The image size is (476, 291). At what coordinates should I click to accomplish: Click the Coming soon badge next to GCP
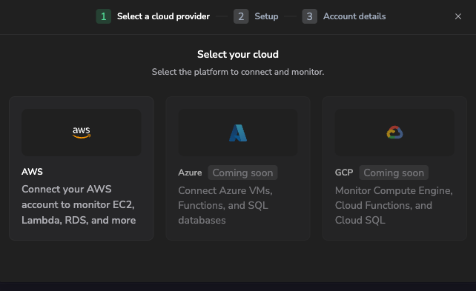click(x=394, y=173)
